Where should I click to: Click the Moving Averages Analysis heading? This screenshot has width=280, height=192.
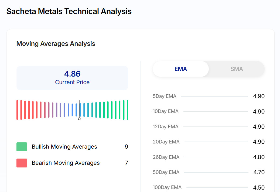(x=56, y=44)
